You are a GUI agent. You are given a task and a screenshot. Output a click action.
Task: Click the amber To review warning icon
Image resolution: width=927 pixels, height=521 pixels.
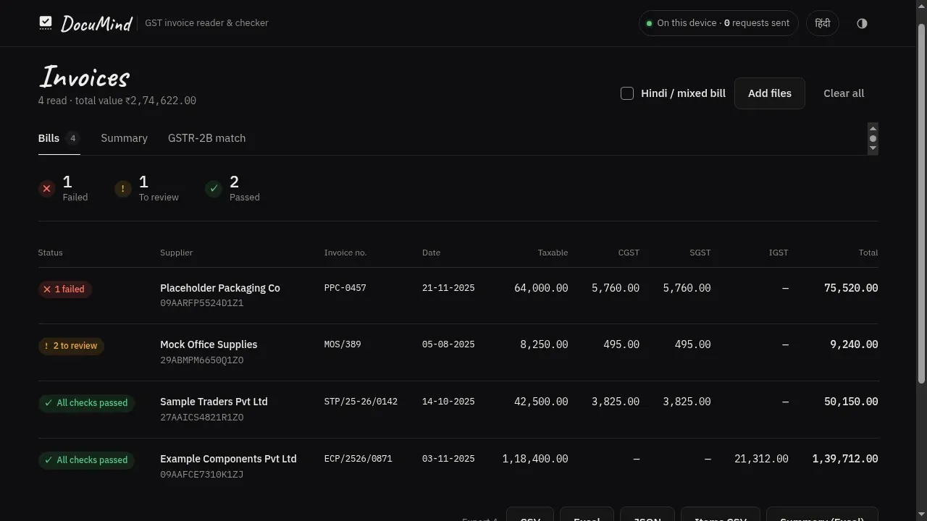coord(122,189)
